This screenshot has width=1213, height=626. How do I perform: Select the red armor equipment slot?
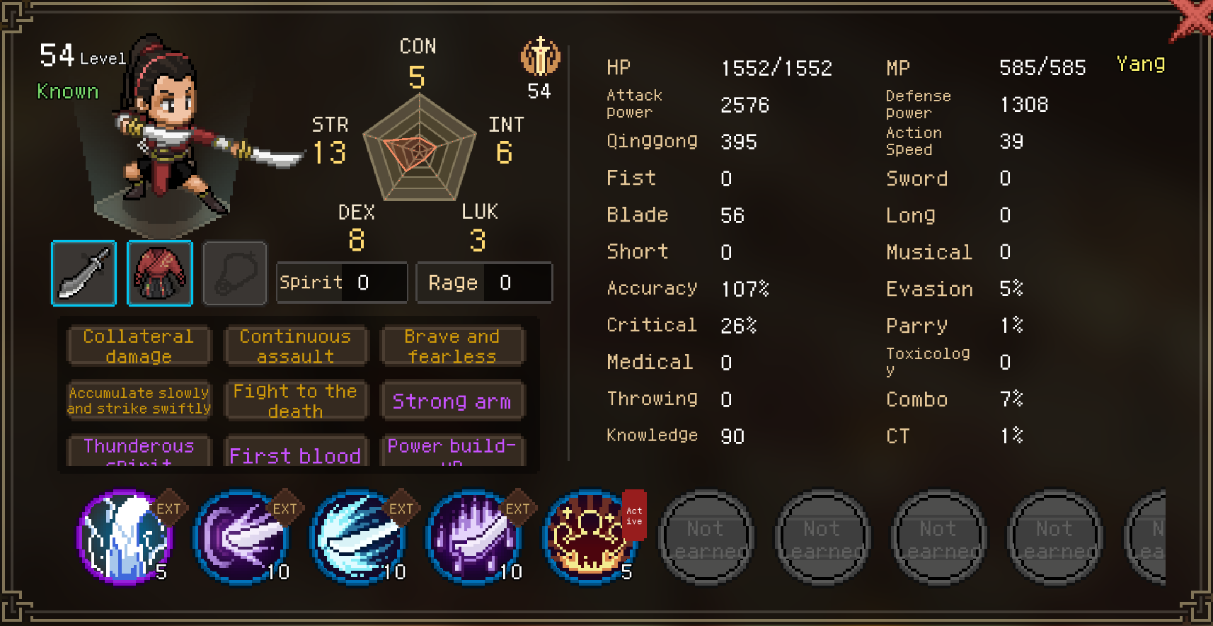160,273
